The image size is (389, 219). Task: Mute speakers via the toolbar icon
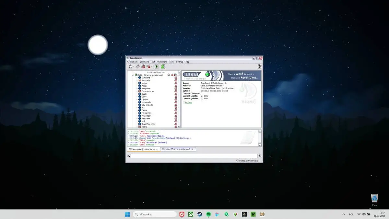point(148,66)
